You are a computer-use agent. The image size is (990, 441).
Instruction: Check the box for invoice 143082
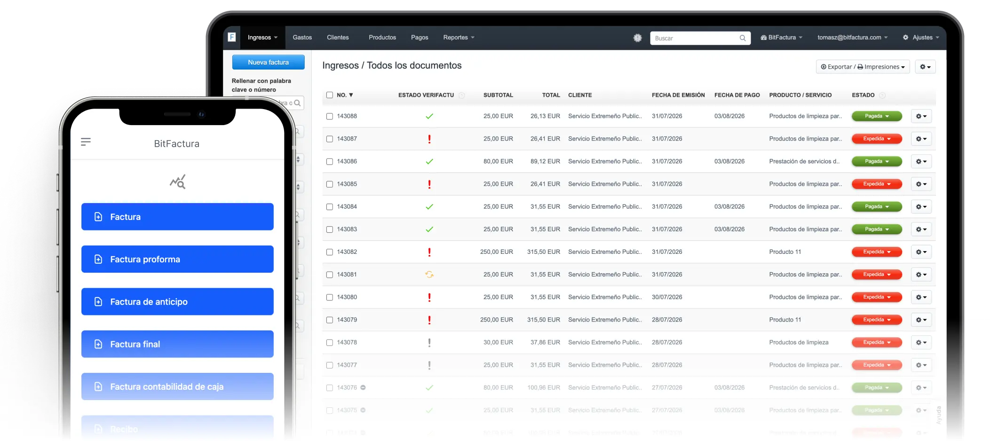click(x=330, y=252)
